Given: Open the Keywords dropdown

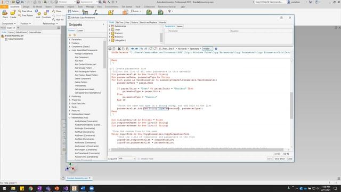Looking at the screenshot, I should pyautogui.click(x=183, y=49).
